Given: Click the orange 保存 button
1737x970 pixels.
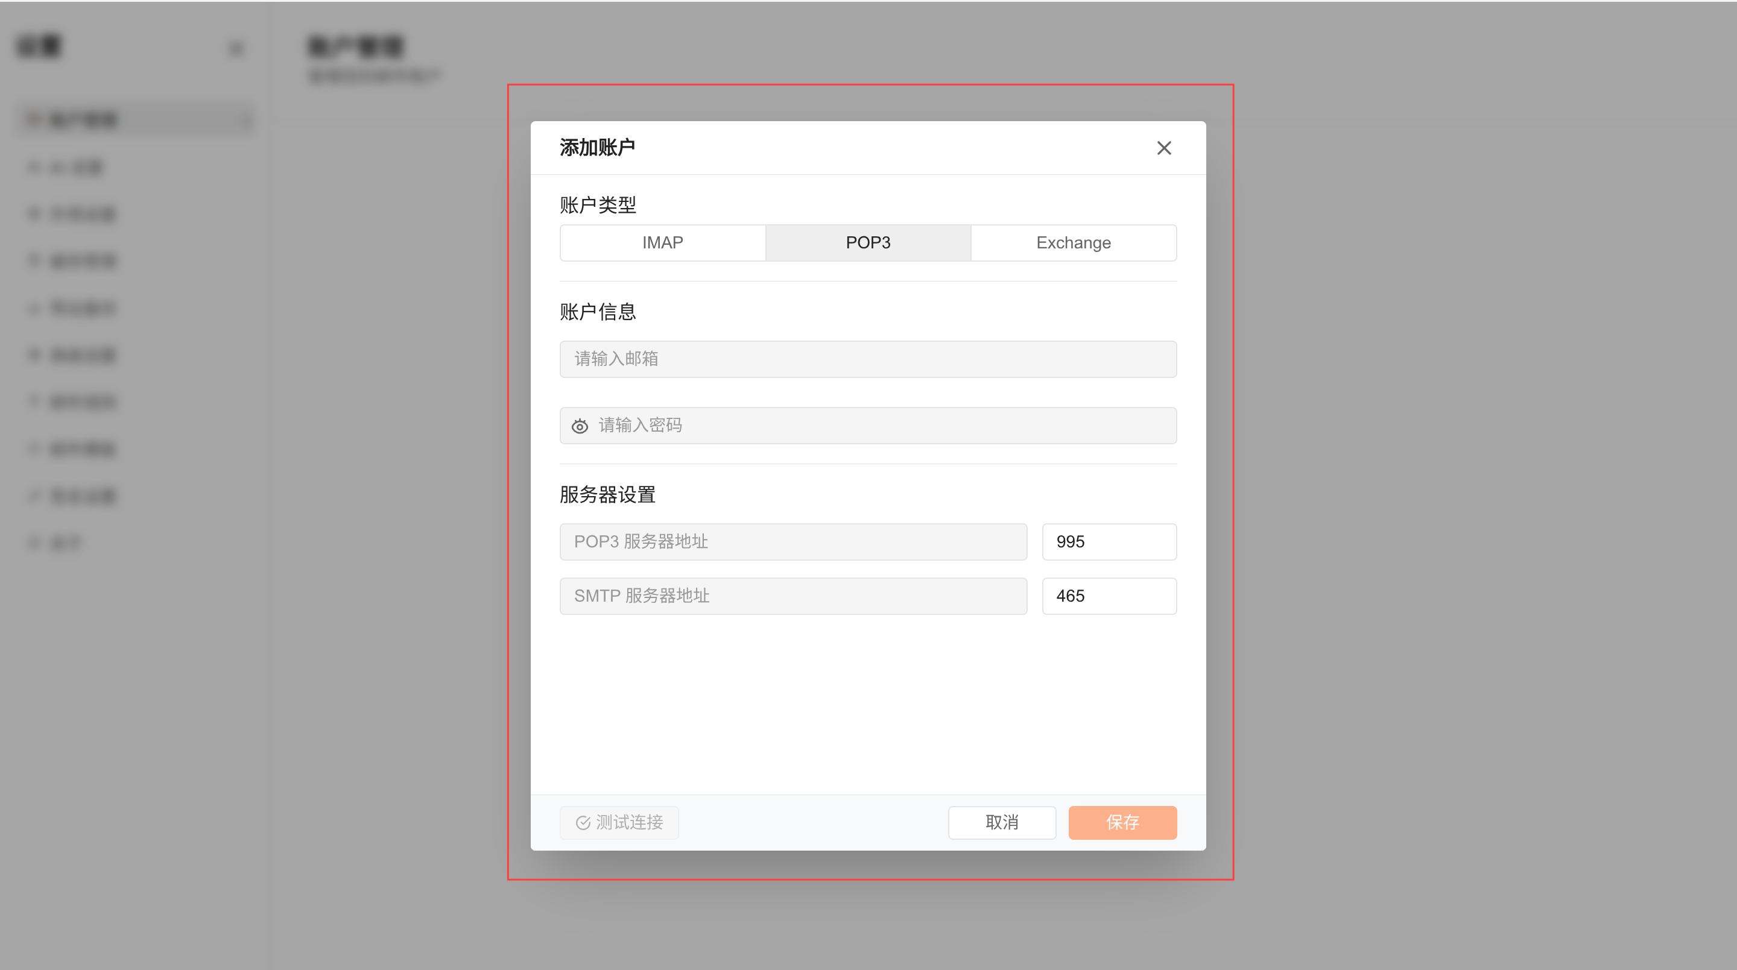Looking at the screenshot, I should 1122,822.
